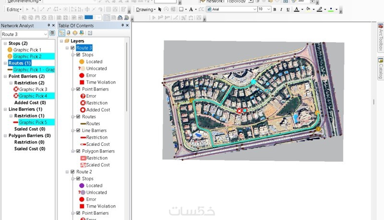Screen dimensions: 384x220
Task: Click the Edit Vertices tool
Action: [73, 9]
